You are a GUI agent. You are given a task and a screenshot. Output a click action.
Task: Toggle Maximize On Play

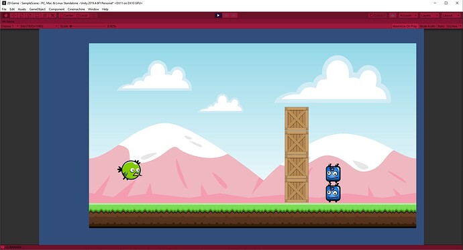405,26
